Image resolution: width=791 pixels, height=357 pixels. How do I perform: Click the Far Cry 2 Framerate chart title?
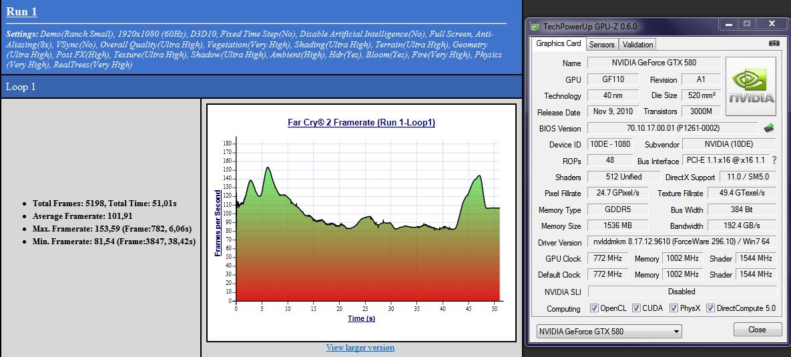361,122
